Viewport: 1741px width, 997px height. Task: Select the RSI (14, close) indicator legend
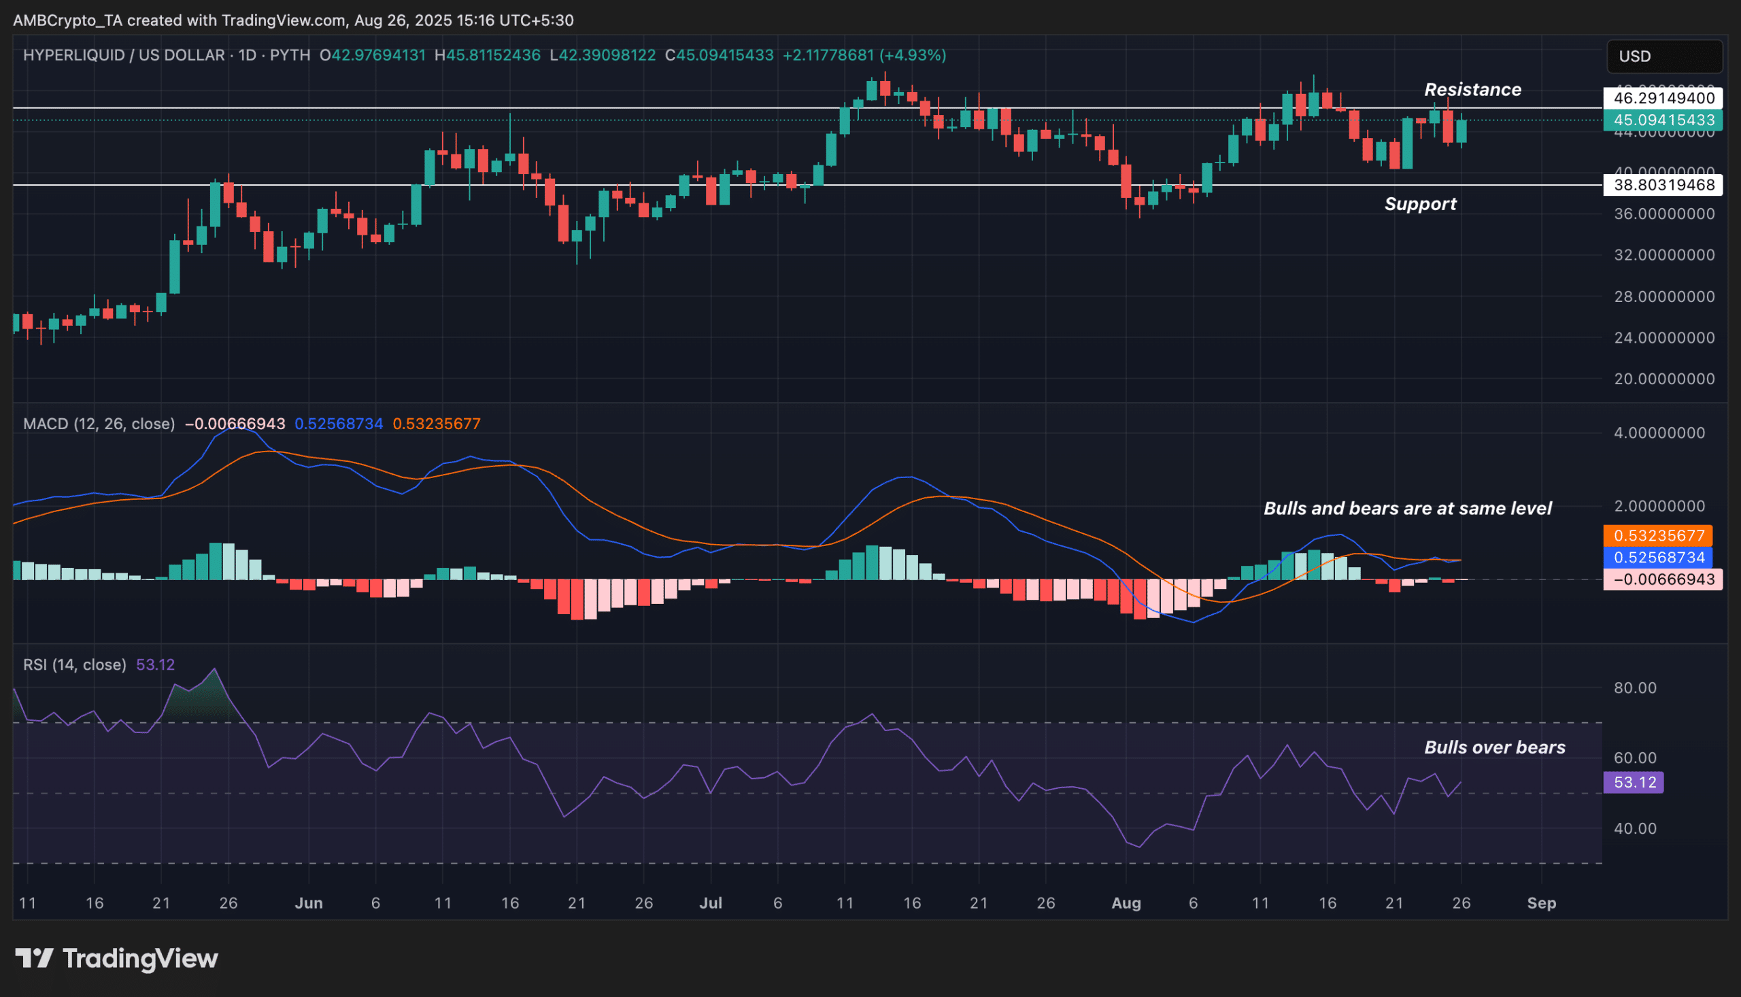tap(75, 665)
